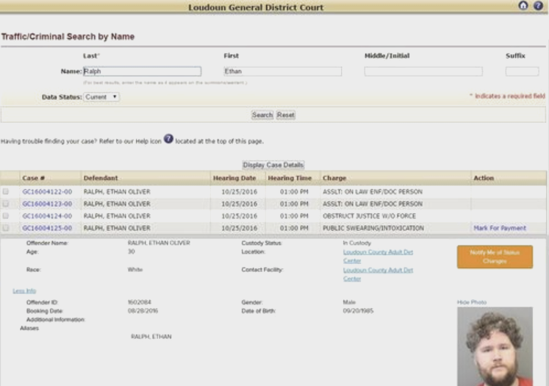This screenshot has width=549, height=386.
Task: Focus the Last name input field
Action: [142, 71]
